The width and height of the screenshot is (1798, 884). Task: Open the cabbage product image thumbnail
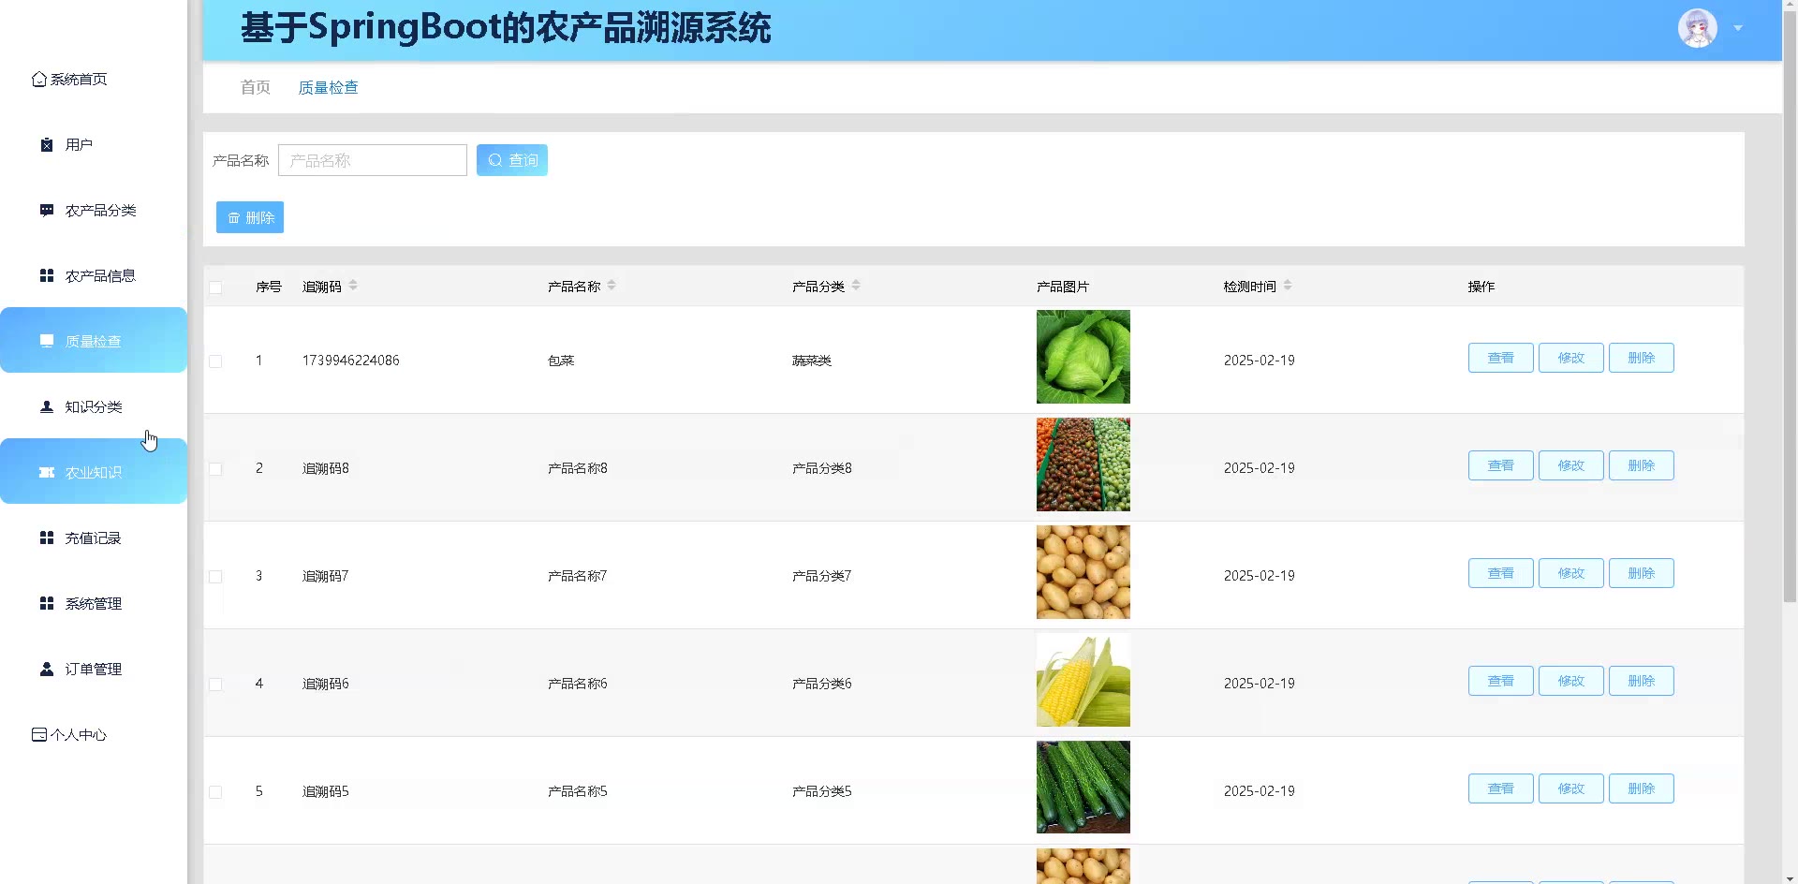click(1083, 357)
